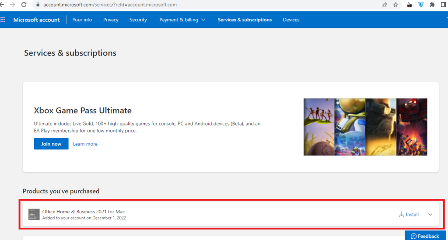448x240 pixels.
Task: Toggle the browser side panel icon
Action: click(443, 5)
